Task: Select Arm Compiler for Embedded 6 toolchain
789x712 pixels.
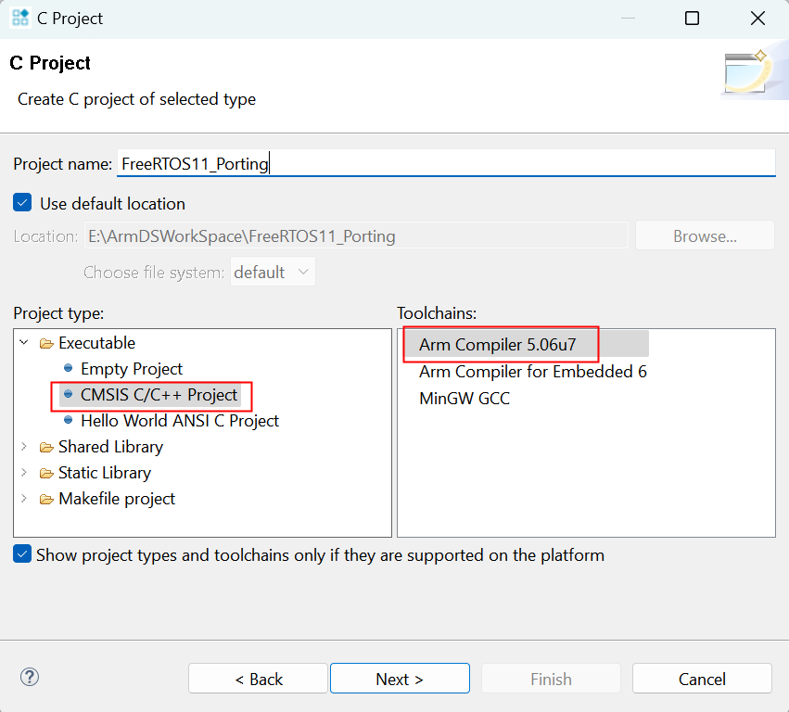Action: click(x=532, y=372)
